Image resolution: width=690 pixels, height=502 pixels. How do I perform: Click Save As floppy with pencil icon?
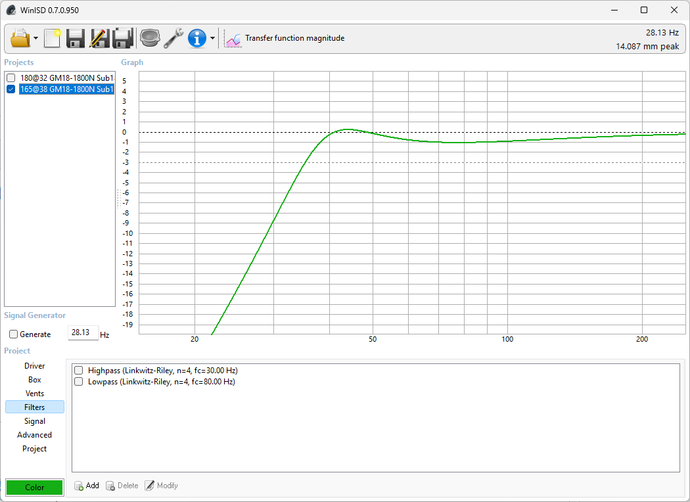point(99,38)
